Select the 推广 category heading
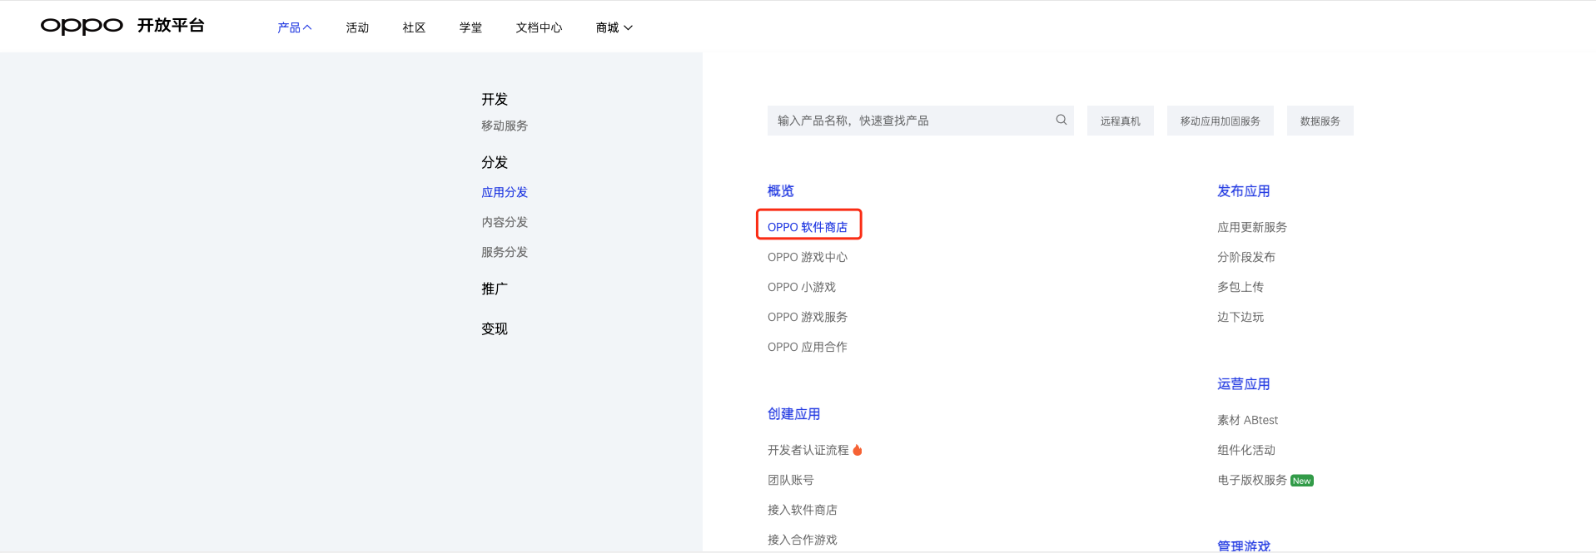This screenshot has height=553, width=1596. coord(495,289)
